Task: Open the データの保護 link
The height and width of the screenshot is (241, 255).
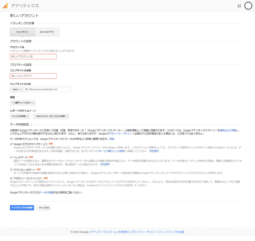Action: coord(46,192)
